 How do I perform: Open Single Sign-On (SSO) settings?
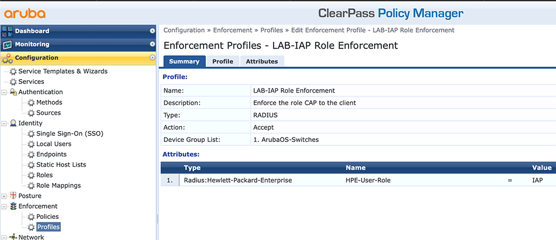70,133
